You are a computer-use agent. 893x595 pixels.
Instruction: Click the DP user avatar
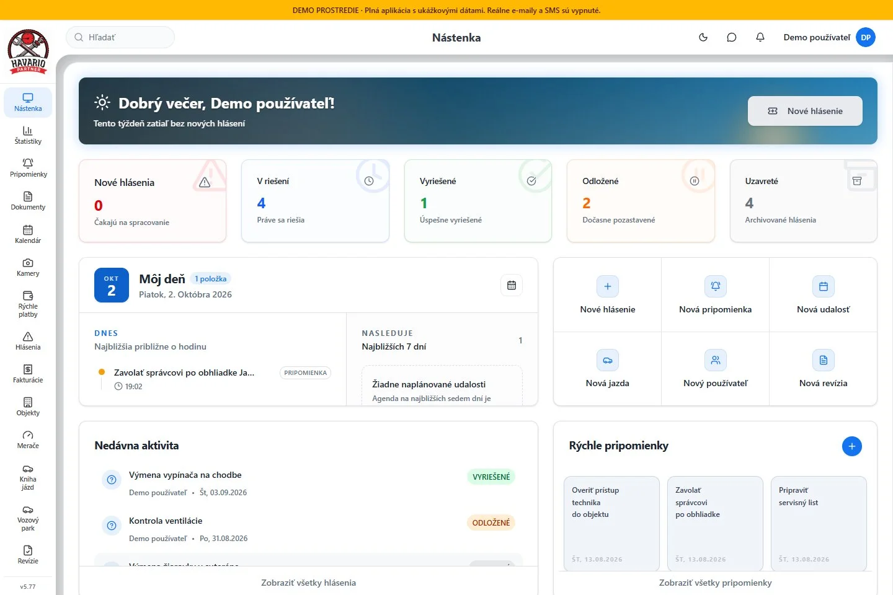point(866,37)
